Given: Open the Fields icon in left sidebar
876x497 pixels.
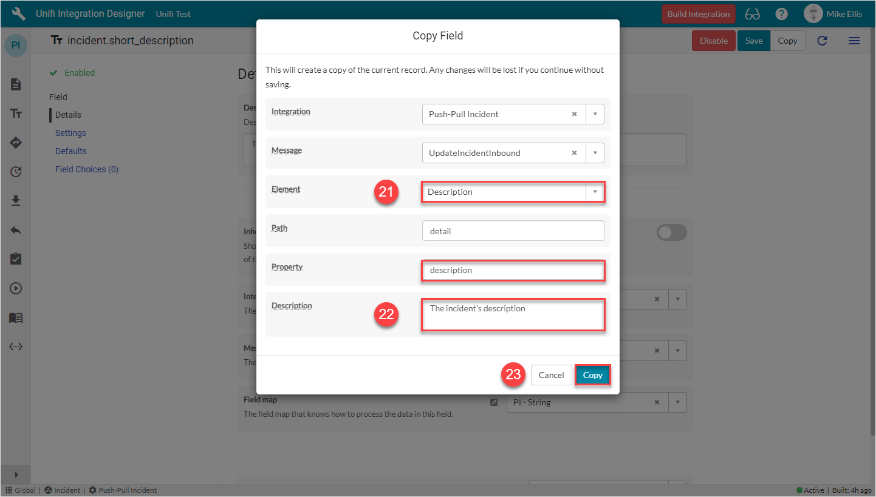Looking at the screenshot, I should 16,113.
